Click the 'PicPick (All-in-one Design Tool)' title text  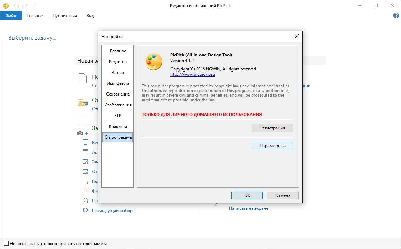click(x=201, y=55)
